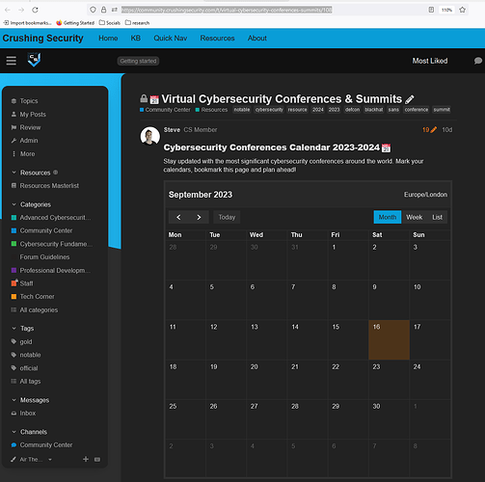
Task: Click Most Liked in header
Action: coord(430,61)
